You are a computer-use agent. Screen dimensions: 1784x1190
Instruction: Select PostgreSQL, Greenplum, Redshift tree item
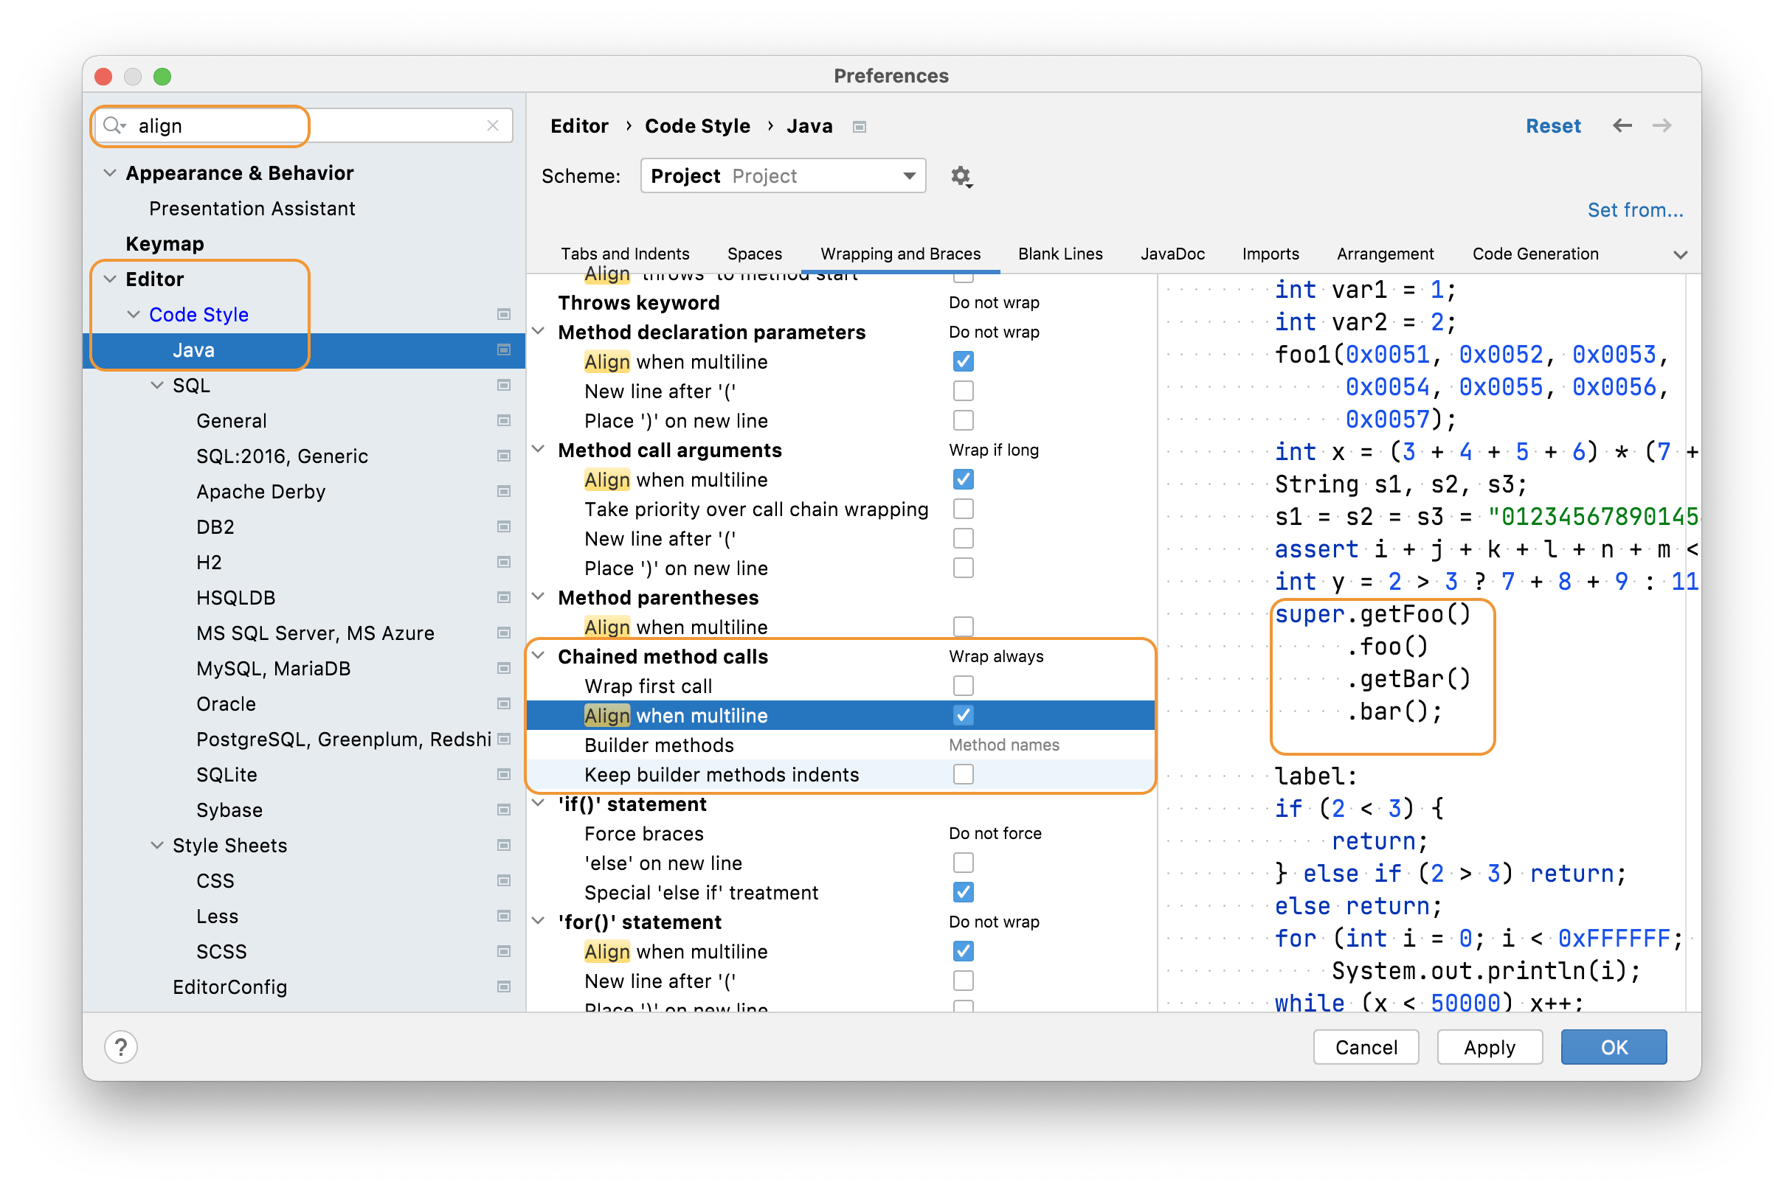coord(342,740)
